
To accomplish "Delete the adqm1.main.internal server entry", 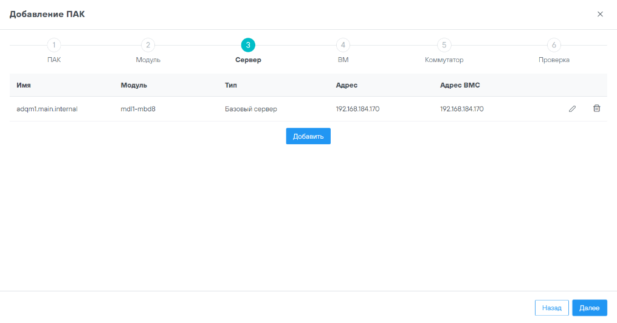I will 596,108.
